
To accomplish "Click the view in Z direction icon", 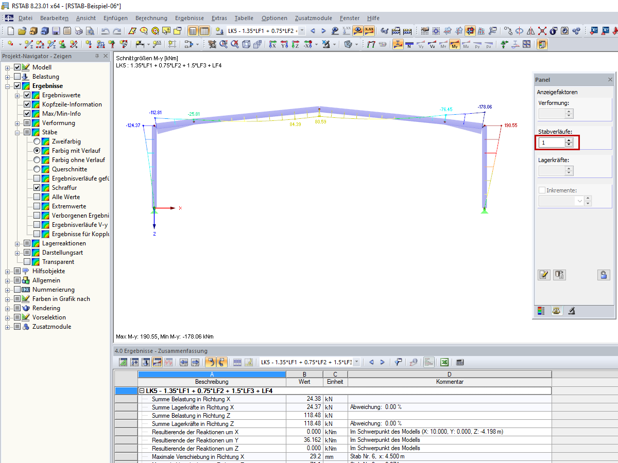I will (x=296, y=44).
